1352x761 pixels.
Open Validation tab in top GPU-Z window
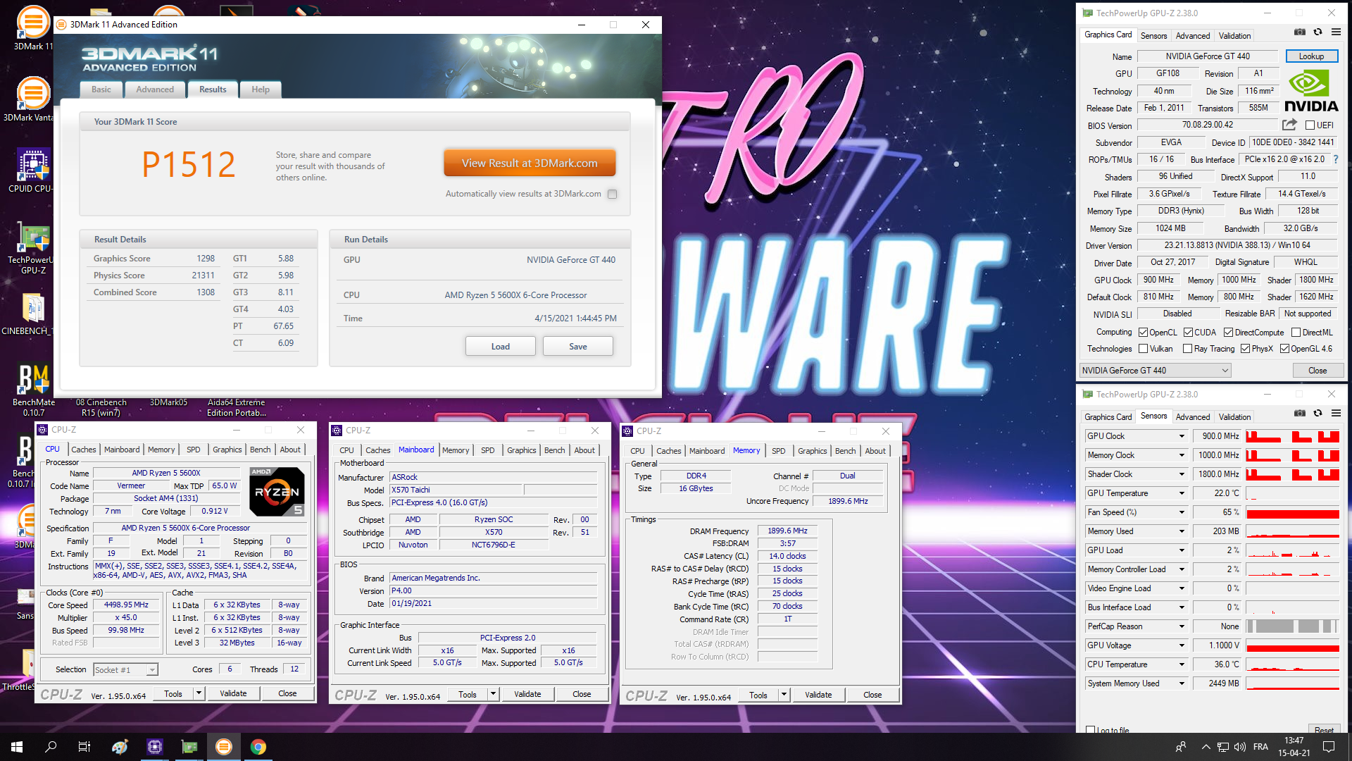pos(1234,35)
